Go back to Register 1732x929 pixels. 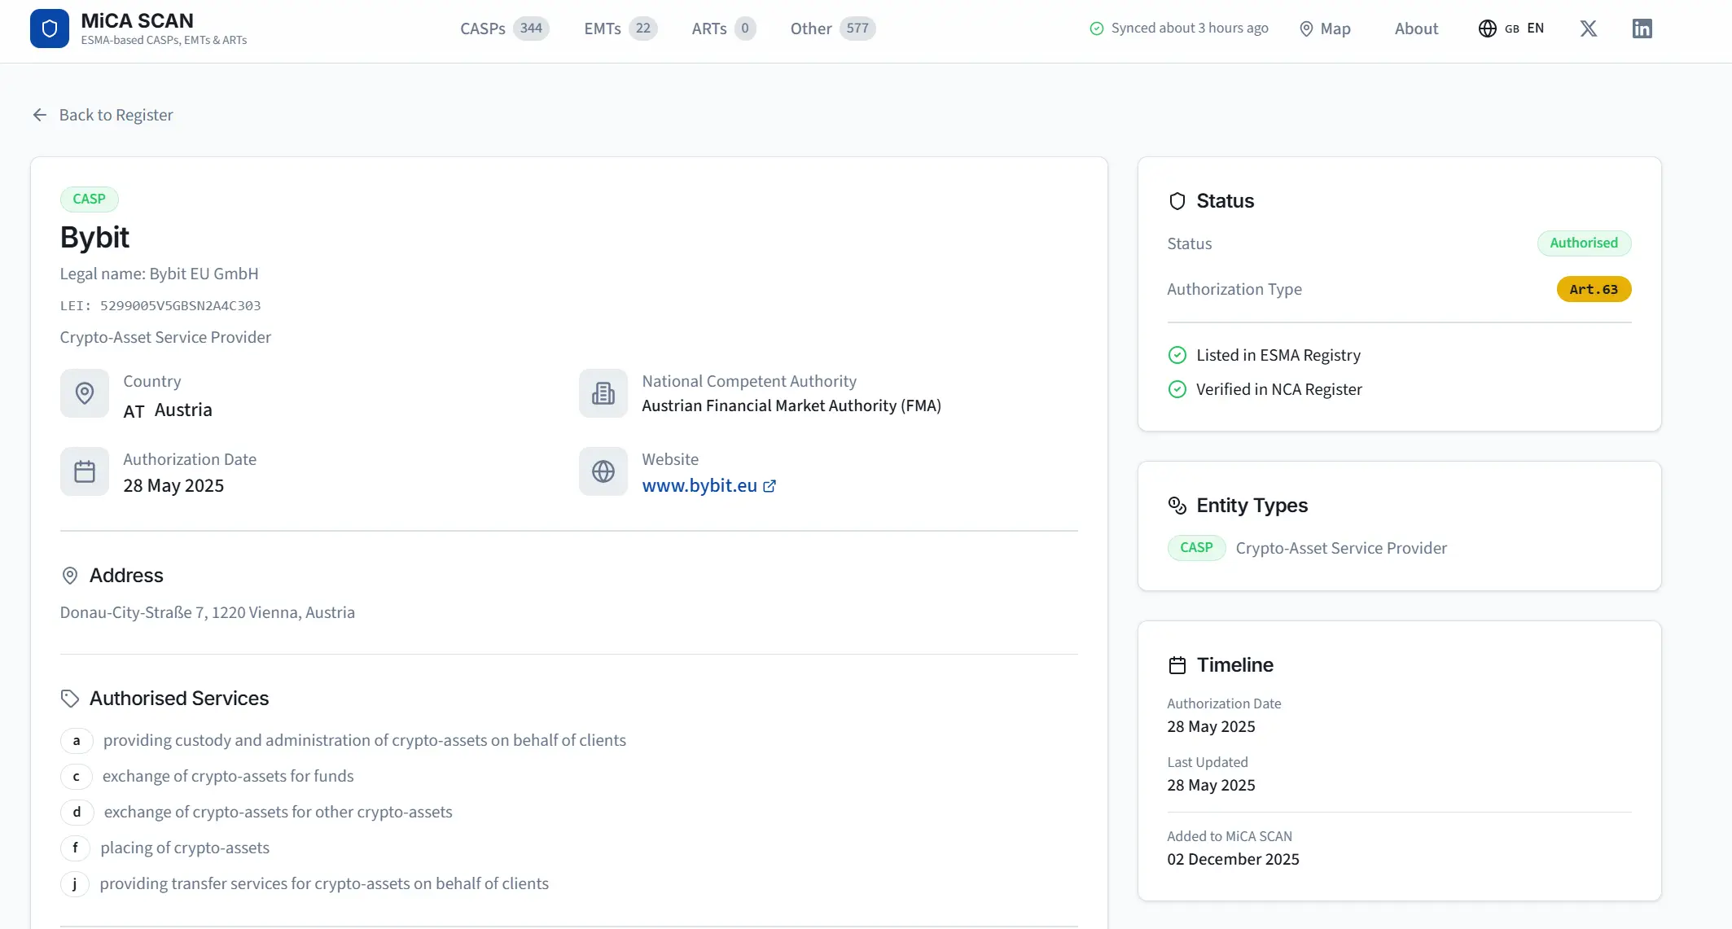(103, 115)
